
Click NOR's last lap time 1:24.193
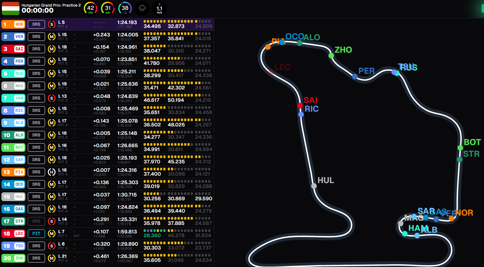click(127, 22)
